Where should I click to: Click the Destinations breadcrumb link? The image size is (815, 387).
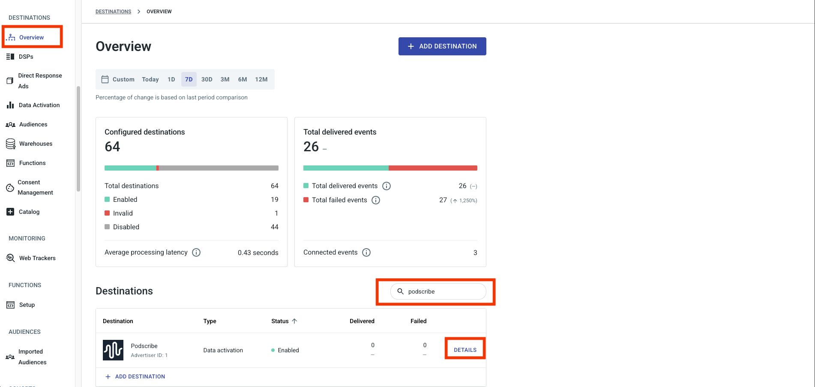point(113,12)
